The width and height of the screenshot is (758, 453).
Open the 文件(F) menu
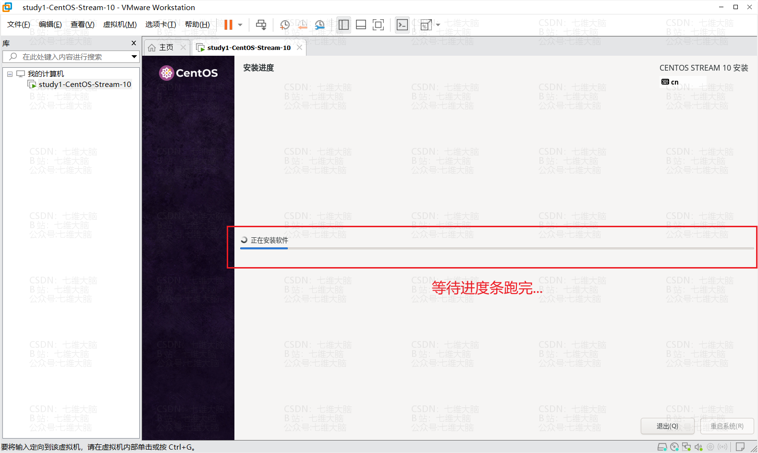[19, 24]
